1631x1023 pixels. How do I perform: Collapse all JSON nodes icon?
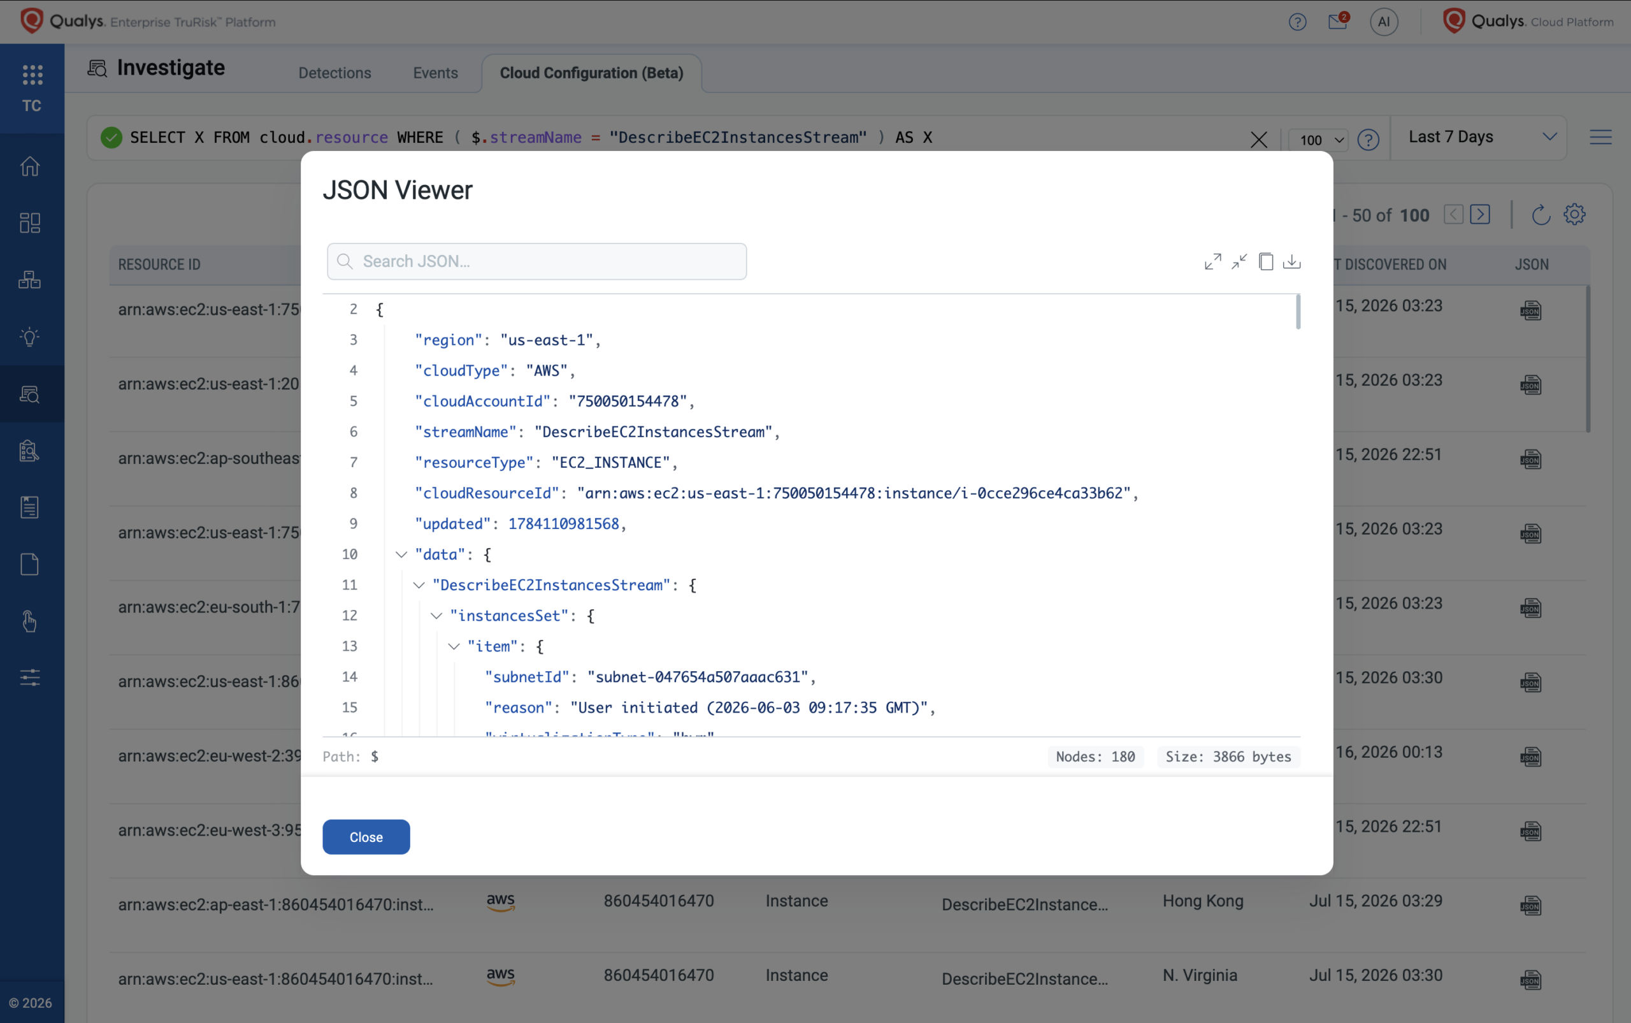(1239, 262)
